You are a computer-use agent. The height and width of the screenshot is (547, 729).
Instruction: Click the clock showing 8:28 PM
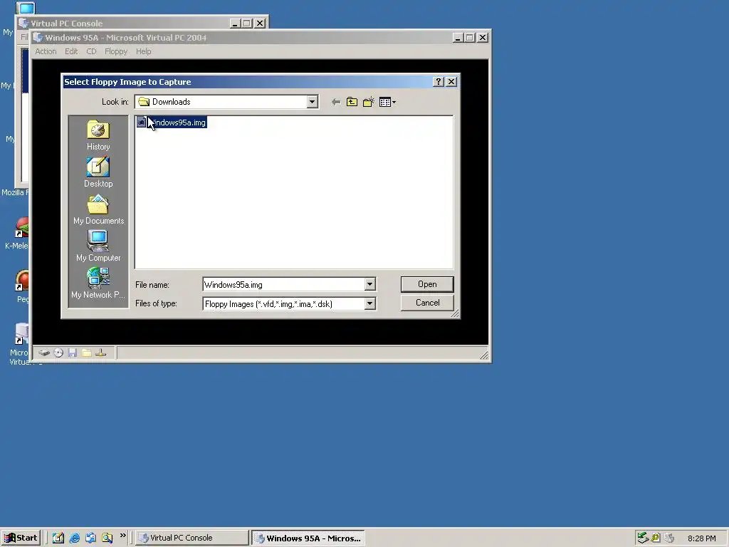pos(701,538)
